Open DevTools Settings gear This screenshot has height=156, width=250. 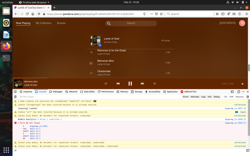(248, 97)
